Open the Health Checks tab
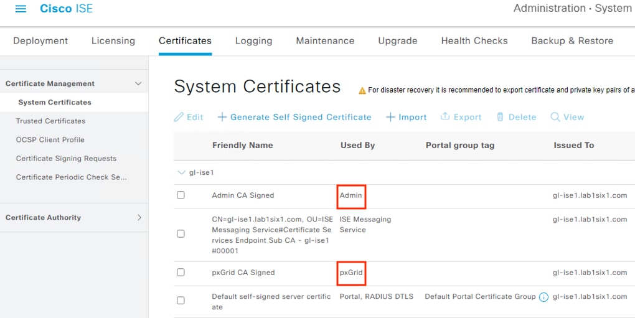Image resolution: width=635 pixels, height=318 pixels. click(474, 41)
